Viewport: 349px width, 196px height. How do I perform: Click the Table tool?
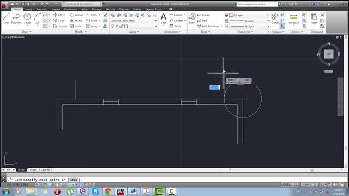tap(175, 26)
